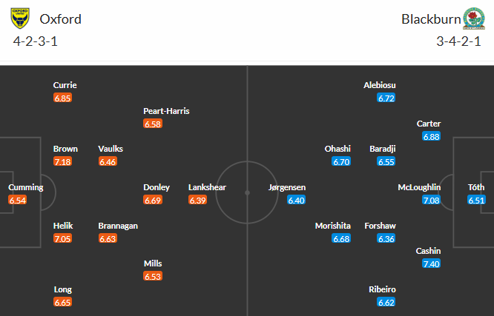494x316 pixels.
Task: Select Blackburn striker Jørgensen
Action: 287,187
